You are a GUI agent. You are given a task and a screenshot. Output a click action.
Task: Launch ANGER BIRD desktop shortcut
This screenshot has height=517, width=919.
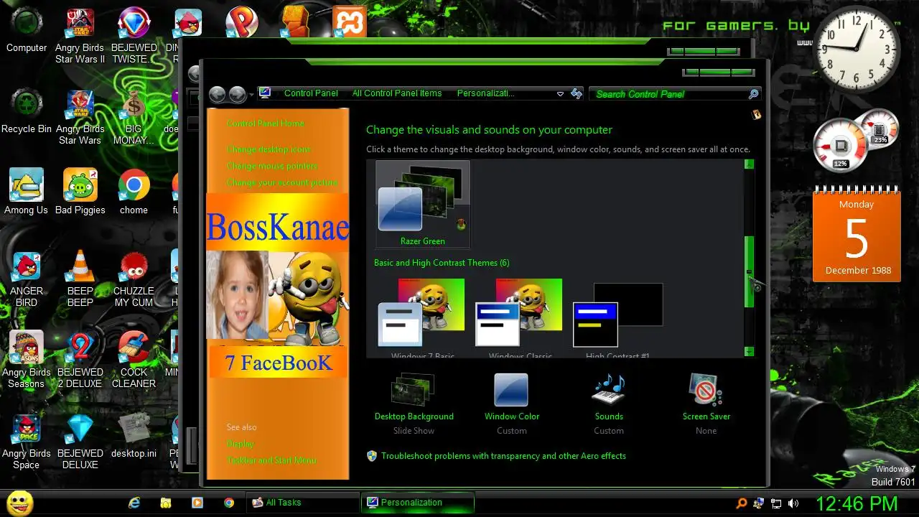click(x=27, y=279)
